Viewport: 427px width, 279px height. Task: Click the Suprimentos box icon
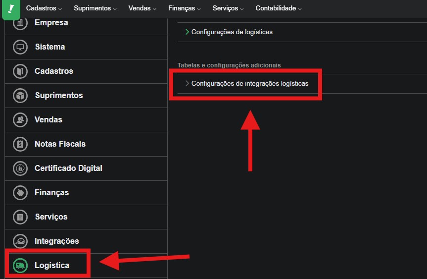20,96
